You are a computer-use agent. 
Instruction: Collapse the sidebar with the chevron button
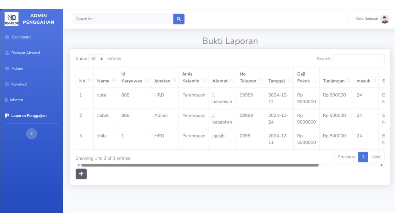(x=32, y=134)
